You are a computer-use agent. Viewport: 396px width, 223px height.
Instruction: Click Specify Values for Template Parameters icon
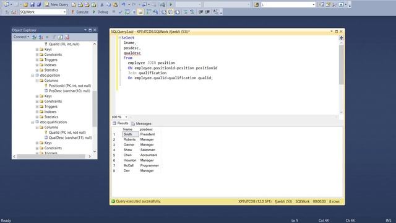click(x=215, y=12)
